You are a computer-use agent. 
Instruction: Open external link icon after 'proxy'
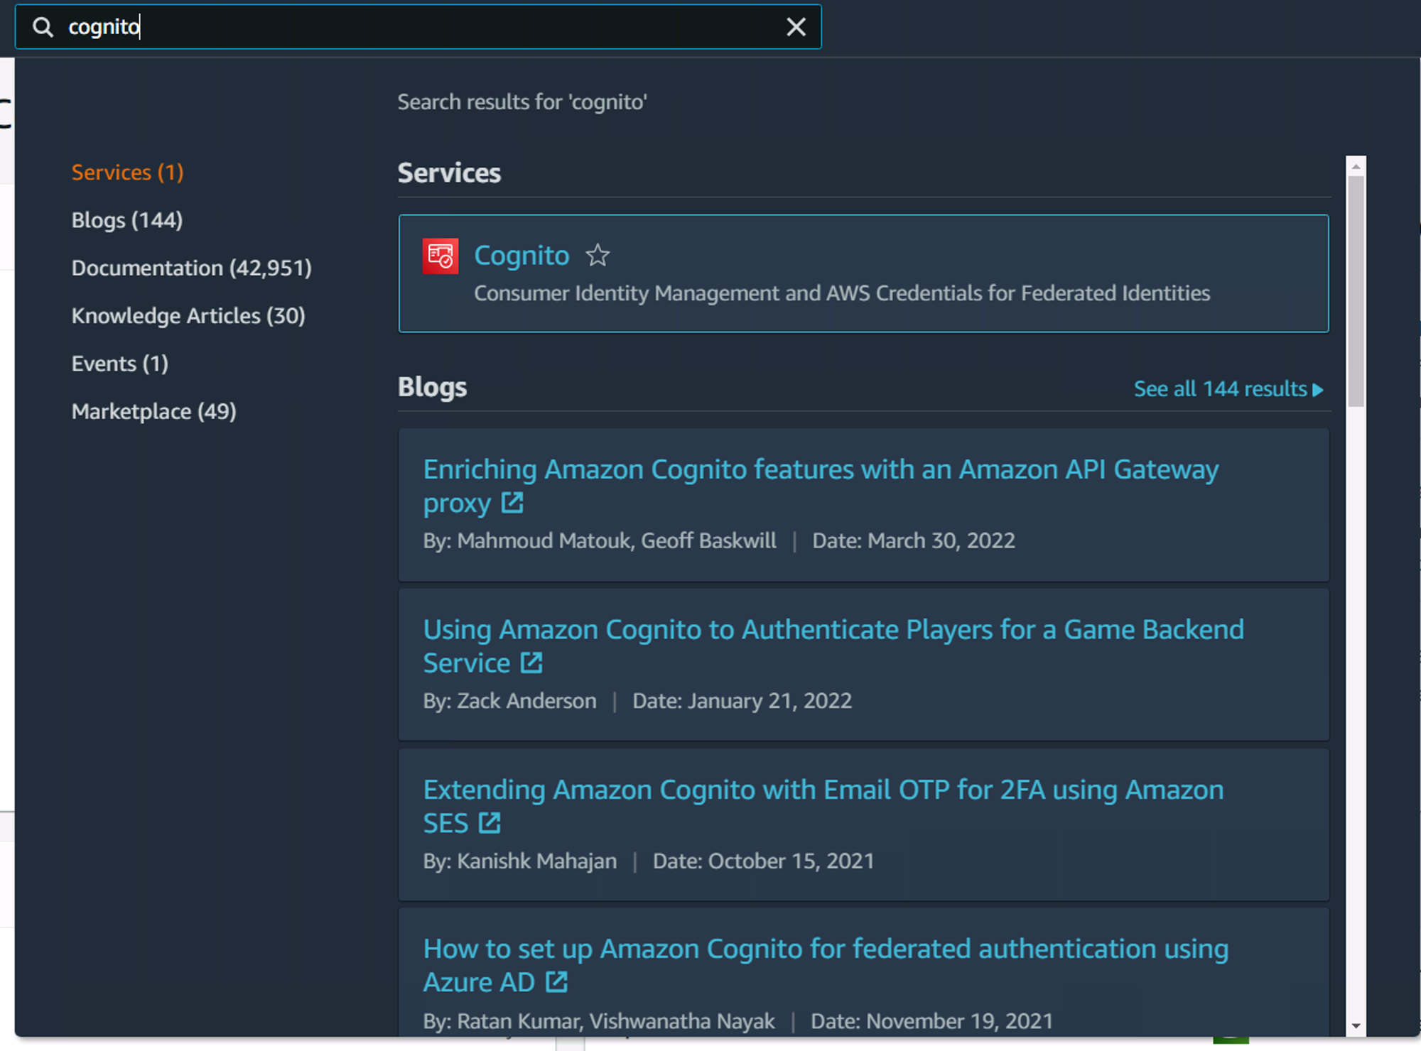point(512,503)
